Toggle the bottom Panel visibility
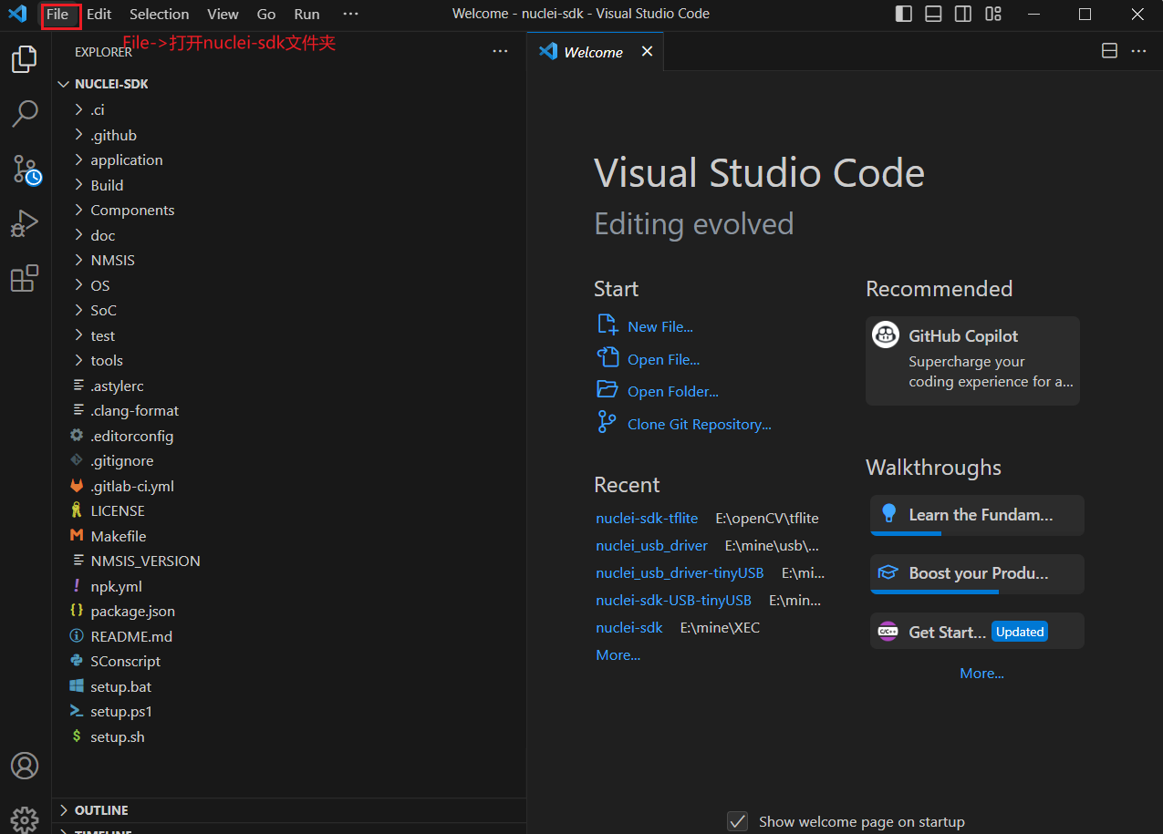 (x=933, y=14)
